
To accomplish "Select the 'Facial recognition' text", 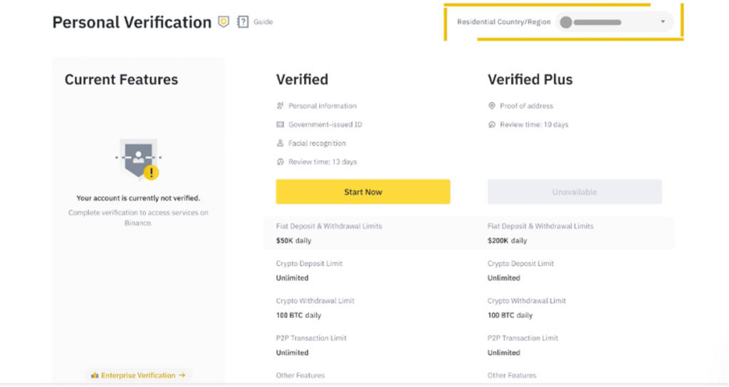I will (x=317, y=143).
